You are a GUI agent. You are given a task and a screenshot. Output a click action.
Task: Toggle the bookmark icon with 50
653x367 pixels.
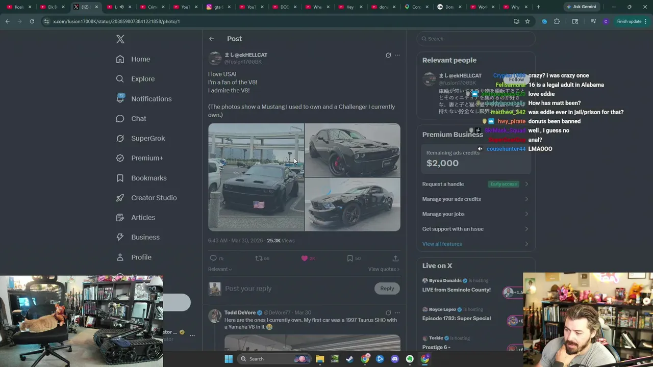point(350,258)
